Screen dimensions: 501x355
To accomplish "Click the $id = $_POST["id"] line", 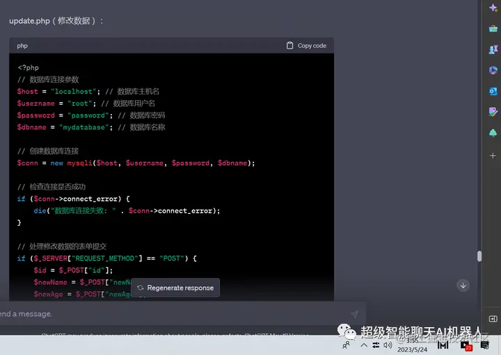I will click(73, 270).
